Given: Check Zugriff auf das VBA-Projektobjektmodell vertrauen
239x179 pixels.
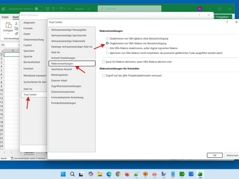Looking at the screenshot, I should click(103, 76).
